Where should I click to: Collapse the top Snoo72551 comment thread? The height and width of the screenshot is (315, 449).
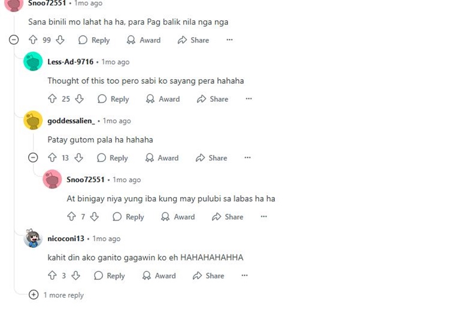[x=14, y=40]
